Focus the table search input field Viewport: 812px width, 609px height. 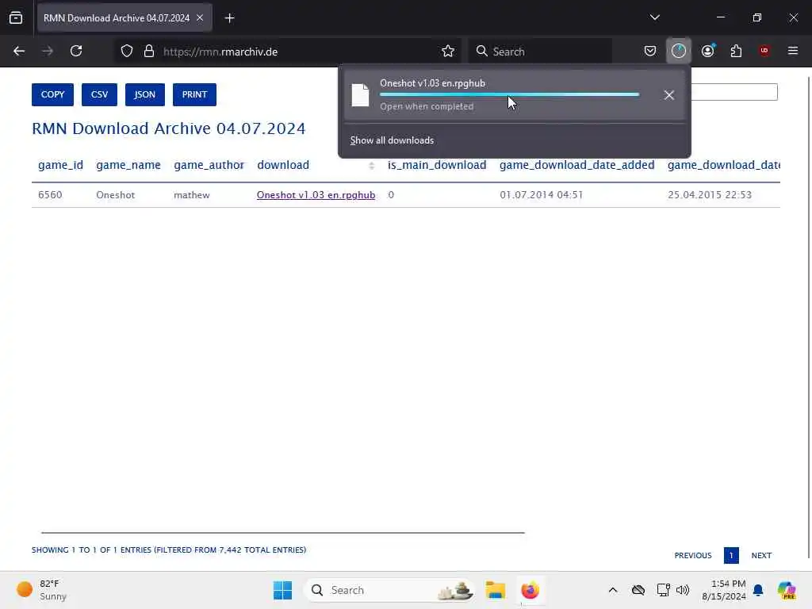pos(734,92)
